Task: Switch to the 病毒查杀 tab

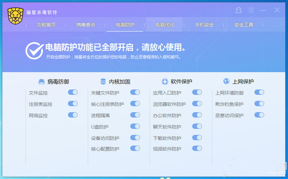Action: pyautogui.click(x=86, y=25)
